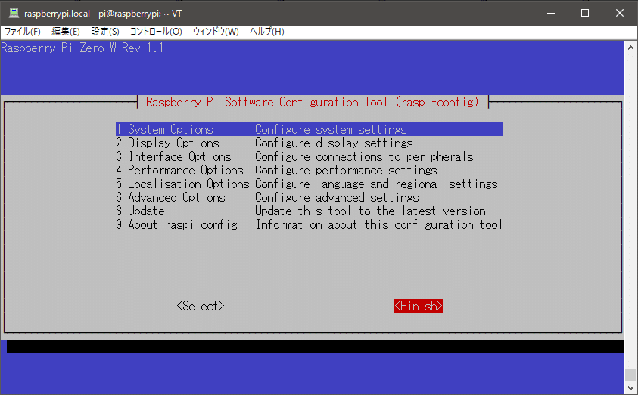The image size is (638, 395).
Task: Click scrollbar up arrow
Action: [x=630, y=47]
